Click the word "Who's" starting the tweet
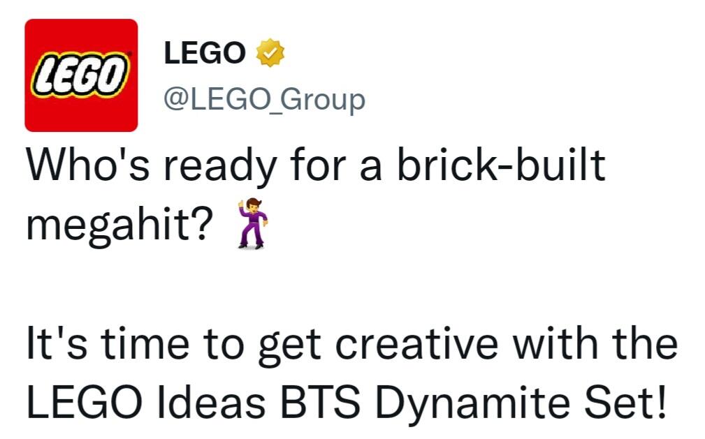This screenshot has width=705, height=439. click(87, 165)
